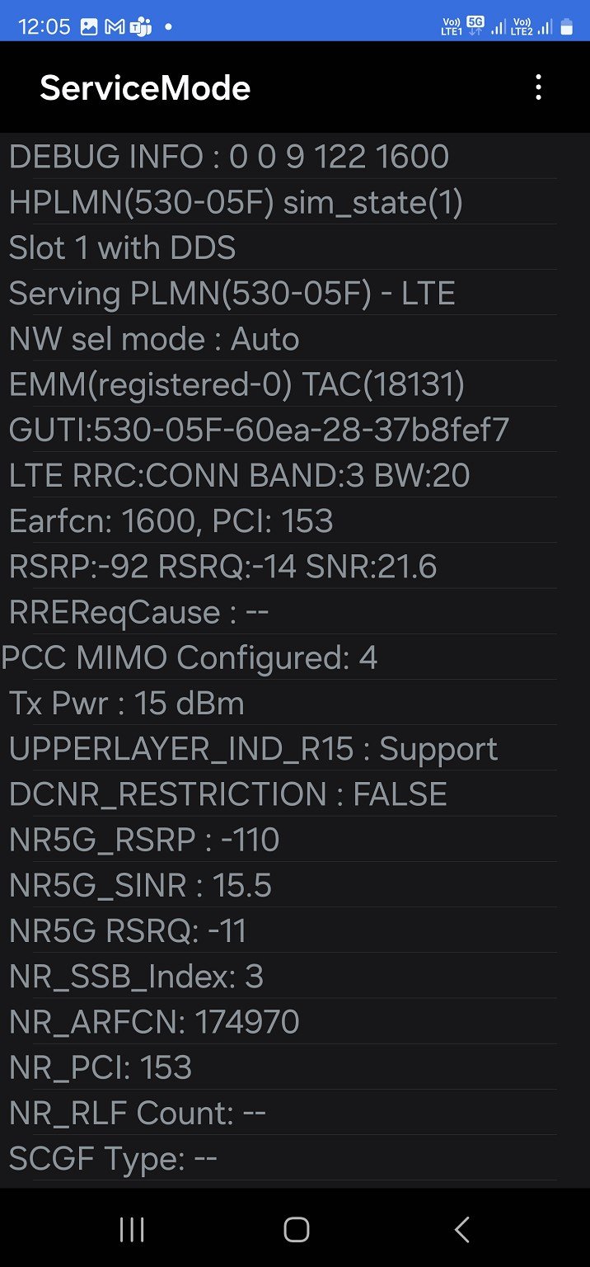Tap the clock showing 12:05

pos(44,26)
